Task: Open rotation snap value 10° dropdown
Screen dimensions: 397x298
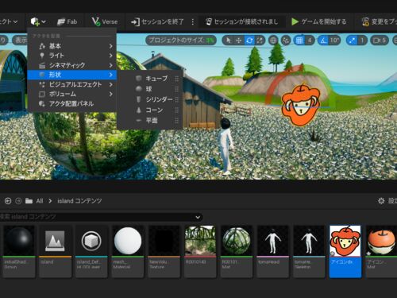Action: click(x=334, y=41)
